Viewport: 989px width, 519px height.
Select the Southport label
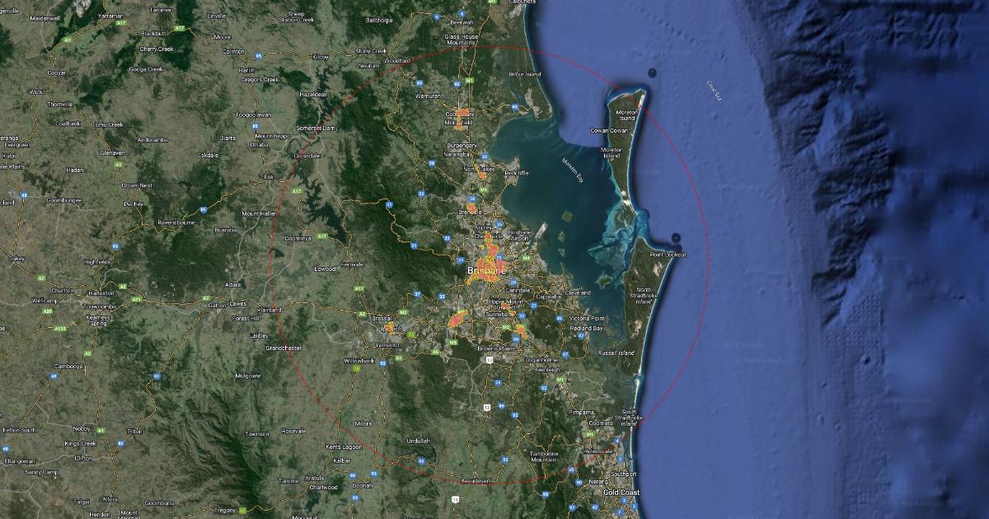624,474
